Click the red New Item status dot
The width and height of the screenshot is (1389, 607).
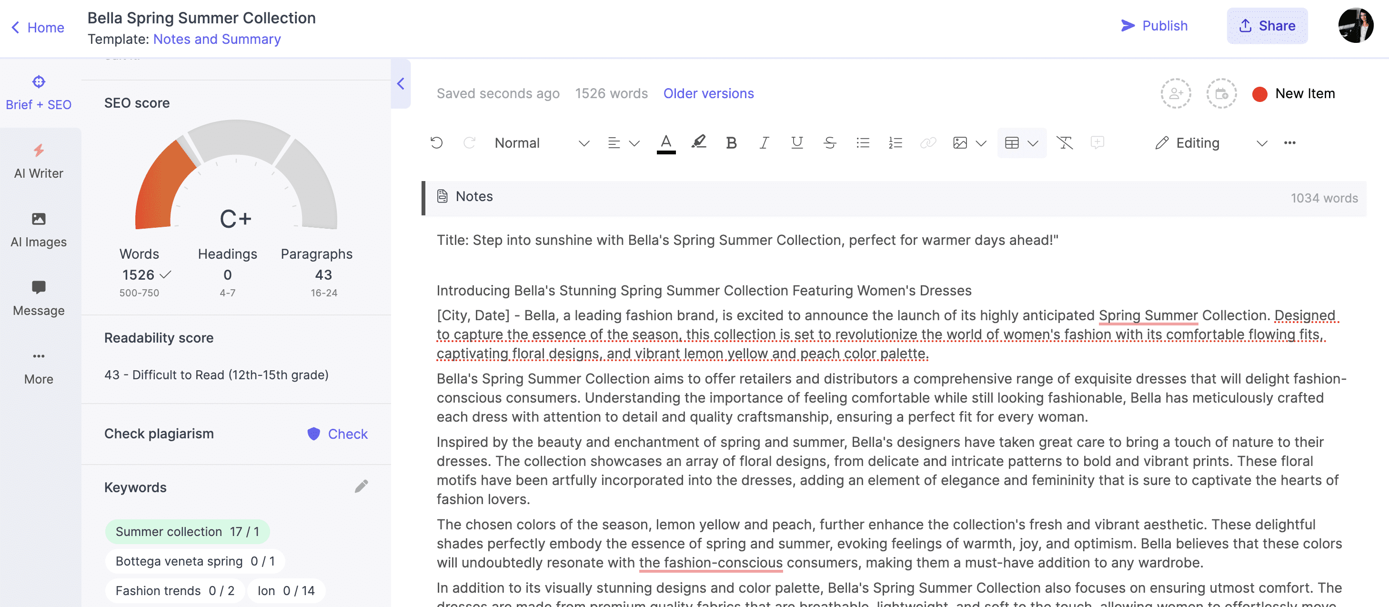pyautogui.click(x=1259, y=94)
